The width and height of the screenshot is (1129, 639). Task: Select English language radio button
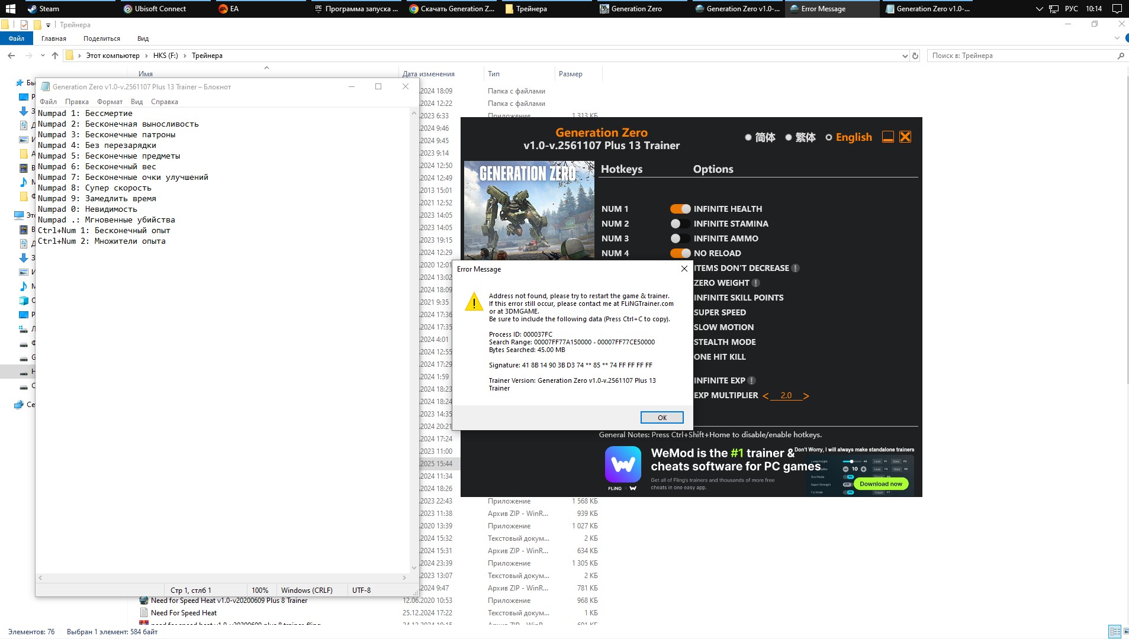click(x=829, y=137)
